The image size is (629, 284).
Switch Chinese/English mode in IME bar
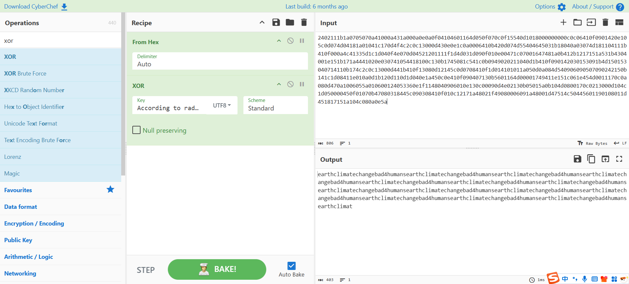click(565, 279)
